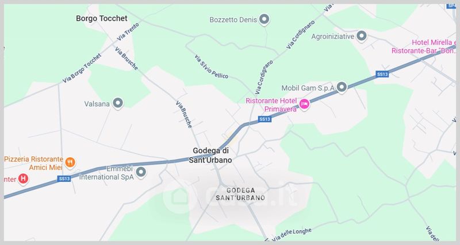Click the Bozzetto Denis location pin

pos(264,20)
